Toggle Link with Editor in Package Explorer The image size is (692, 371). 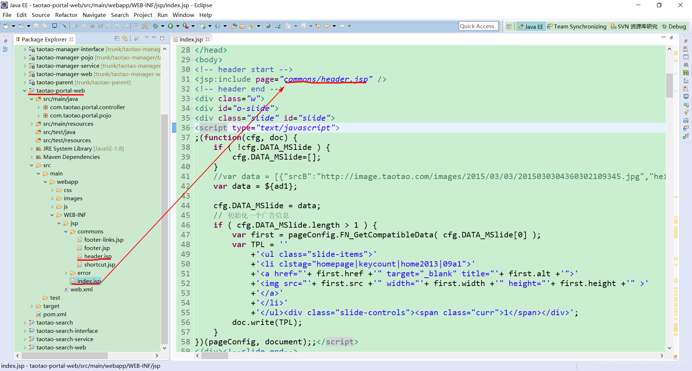point(125,38)
